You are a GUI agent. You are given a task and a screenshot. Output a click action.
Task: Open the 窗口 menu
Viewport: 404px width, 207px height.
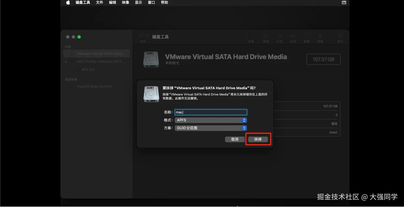(x=151, y=3)
